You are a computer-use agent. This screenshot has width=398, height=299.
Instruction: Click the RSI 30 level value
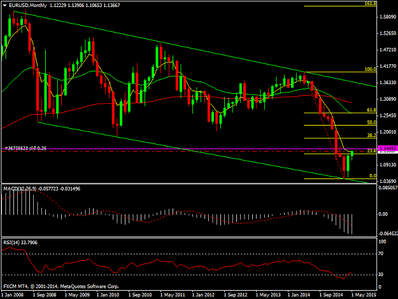381,275
